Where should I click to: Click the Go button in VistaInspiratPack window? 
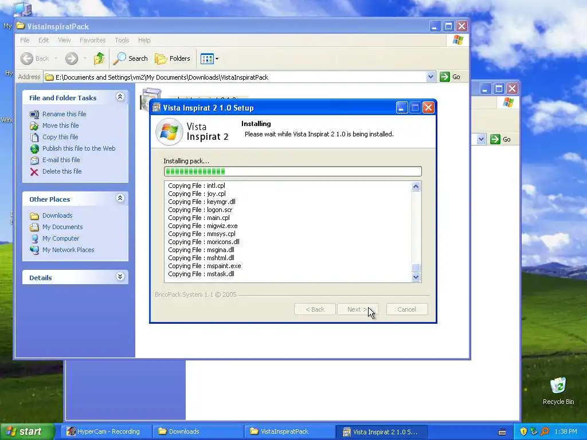(450, 77)
